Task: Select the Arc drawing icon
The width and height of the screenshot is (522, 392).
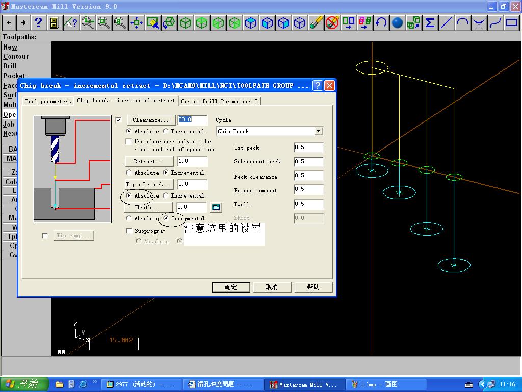Action: point(462,22)
